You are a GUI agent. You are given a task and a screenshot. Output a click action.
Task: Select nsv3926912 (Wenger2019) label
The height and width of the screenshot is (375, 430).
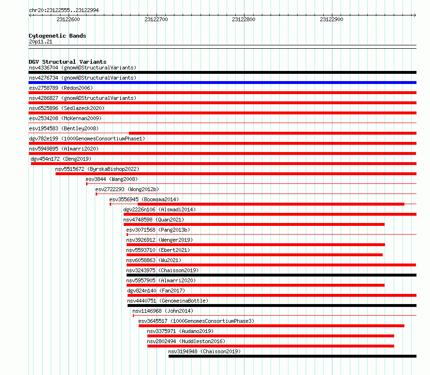point(159,240)
